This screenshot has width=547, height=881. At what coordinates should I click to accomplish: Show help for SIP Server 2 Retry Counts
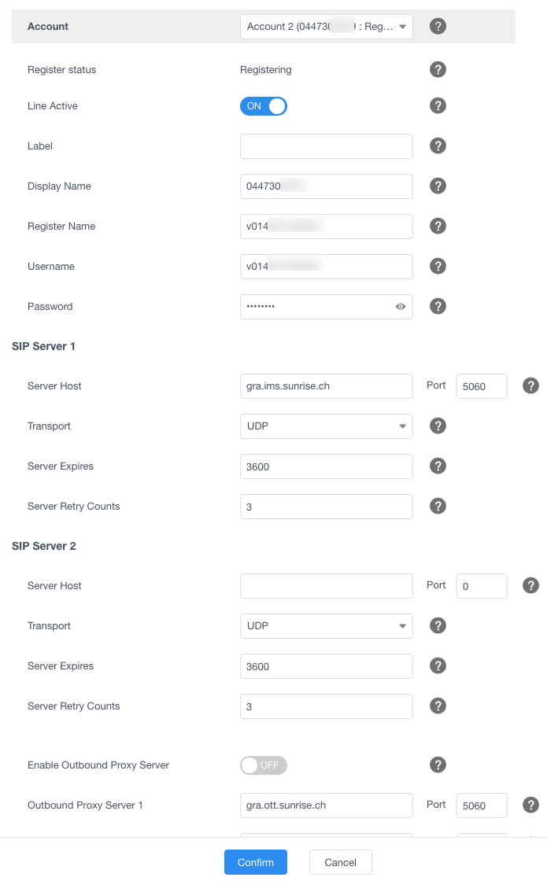(438, 706)
